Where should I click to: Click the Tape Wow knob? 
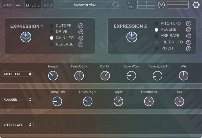pos(131,76)
